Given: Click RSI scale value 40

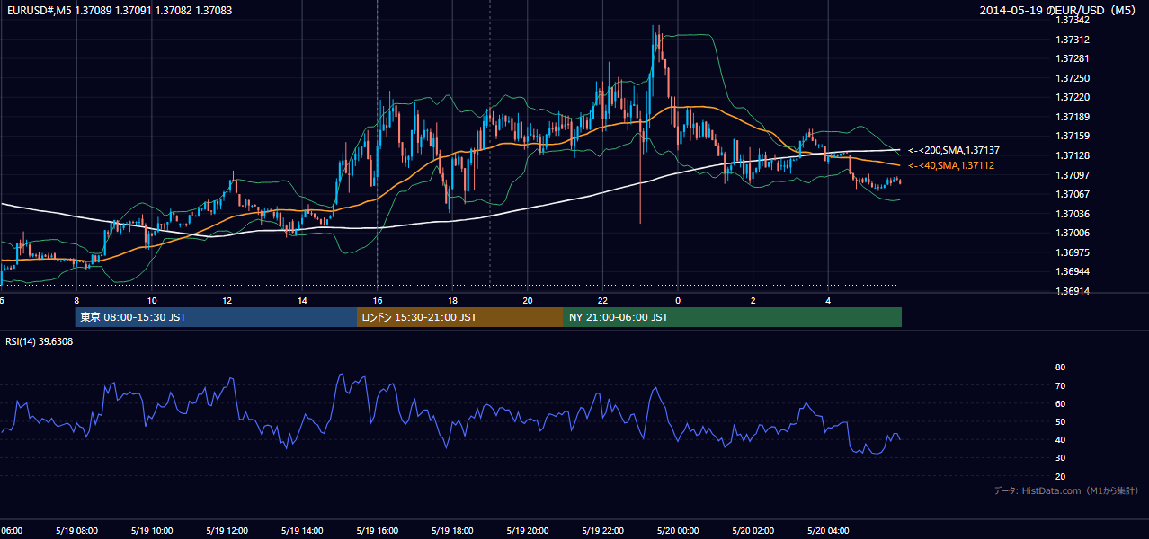Looking at the screenshot, I should [1060, 439].
